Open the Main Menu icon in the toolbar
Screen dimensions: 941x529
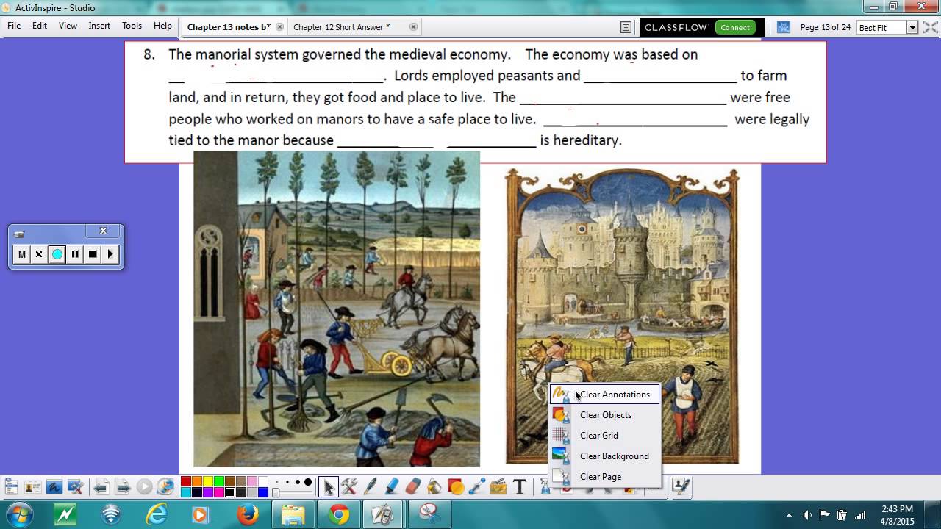pyautogui.click(x=11, y=486)
